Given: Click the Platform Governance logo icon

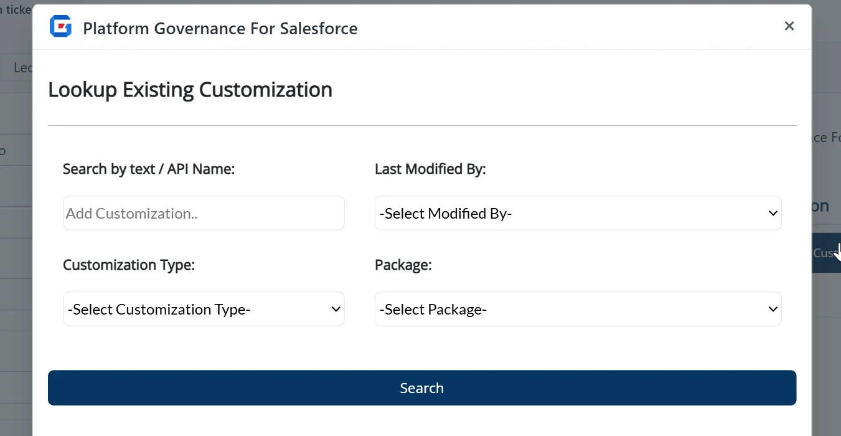Looking at the screenshot, I should coord(60,27).
